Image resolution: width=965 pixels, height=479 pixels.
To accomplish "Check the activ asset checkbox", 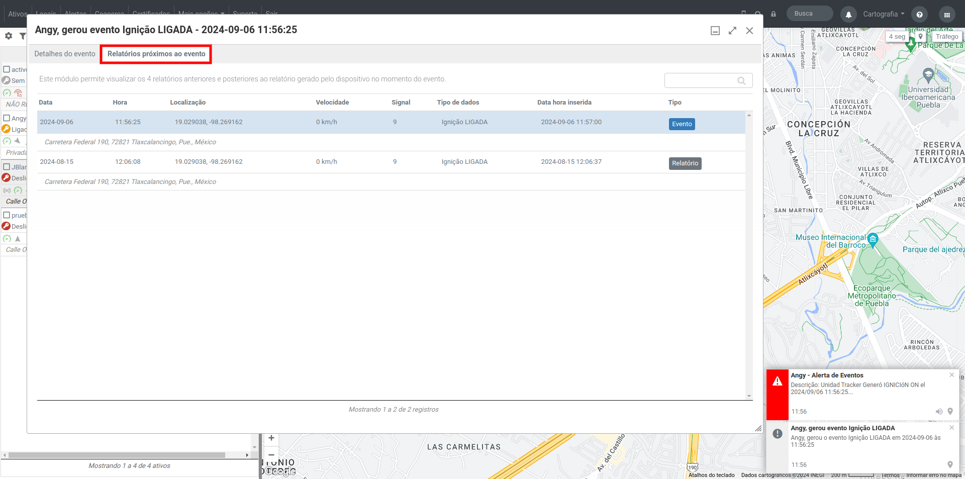I will coord(7,69).
